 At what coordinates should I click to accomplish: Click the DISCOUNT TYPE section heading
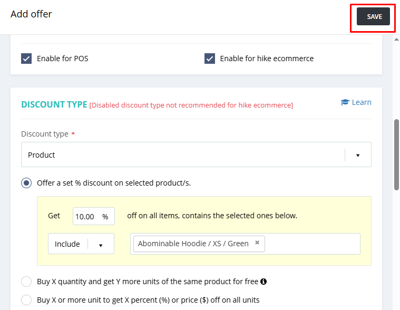54,104
